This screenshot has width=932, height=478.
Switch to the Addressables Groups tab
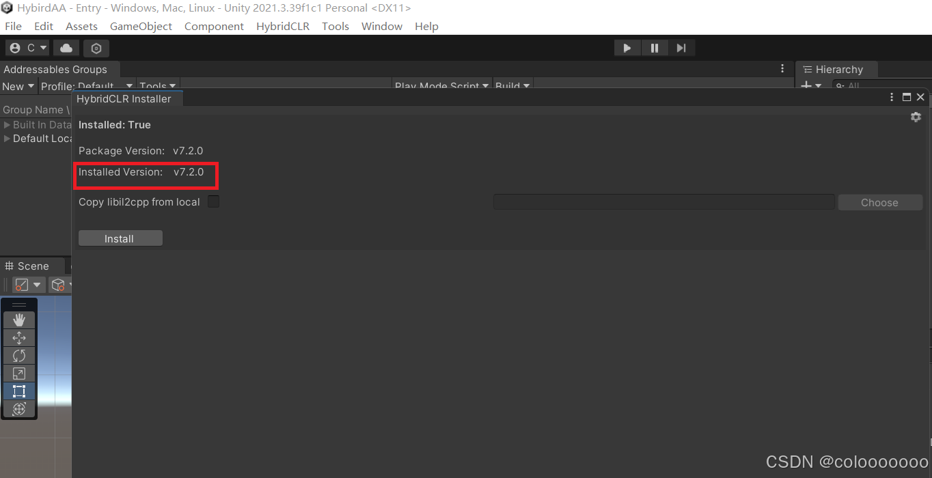[x=55, y=70]
